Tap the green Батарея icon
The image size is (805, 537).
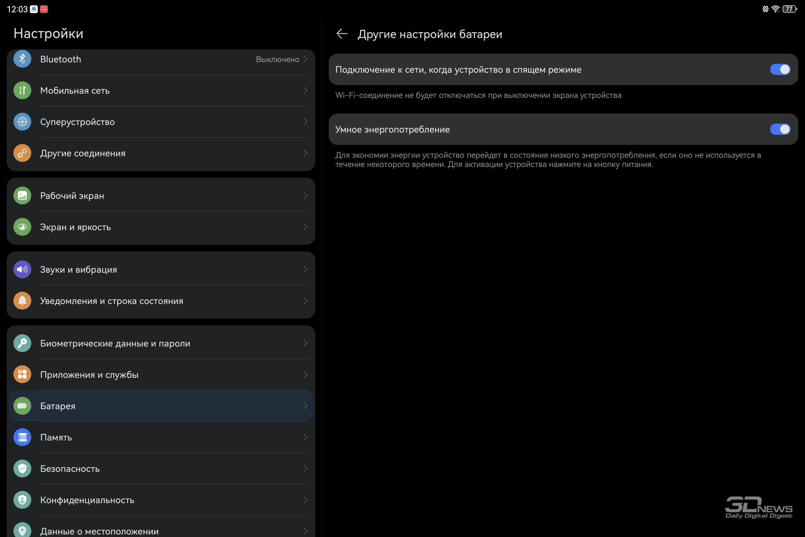click(x=22, y=406)
